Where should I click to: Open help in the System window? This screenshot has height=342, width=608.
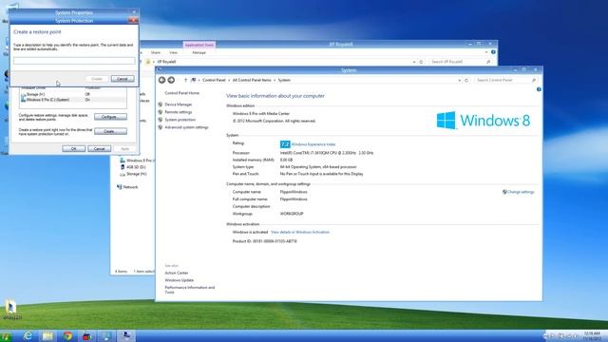point(539,89)
